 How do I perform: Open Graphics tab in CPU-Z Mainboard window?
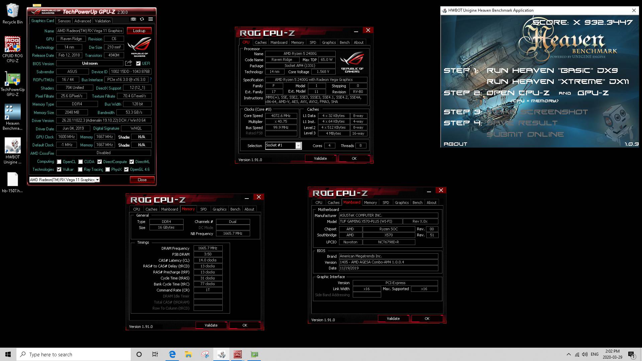pyautogui.click(x=402, y=203)
